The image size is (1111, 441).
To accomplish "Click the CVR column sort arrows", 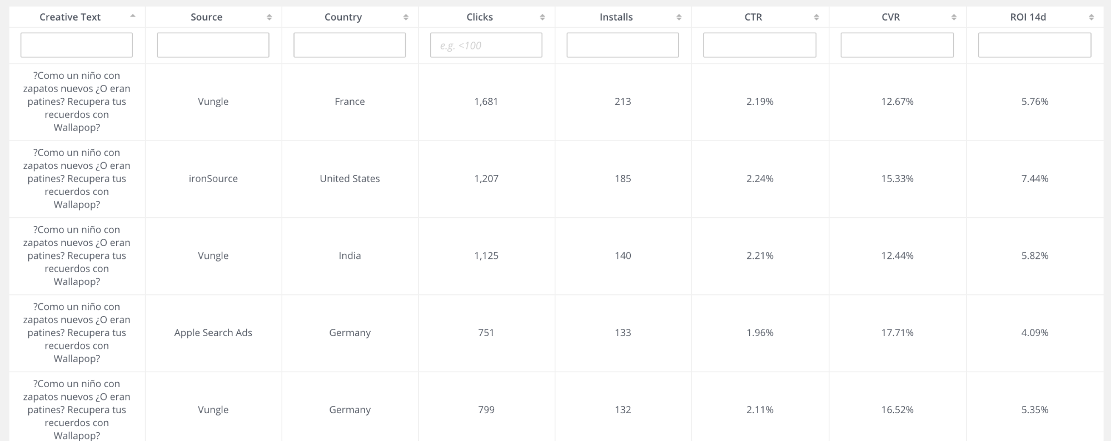I will click(954, 17).
